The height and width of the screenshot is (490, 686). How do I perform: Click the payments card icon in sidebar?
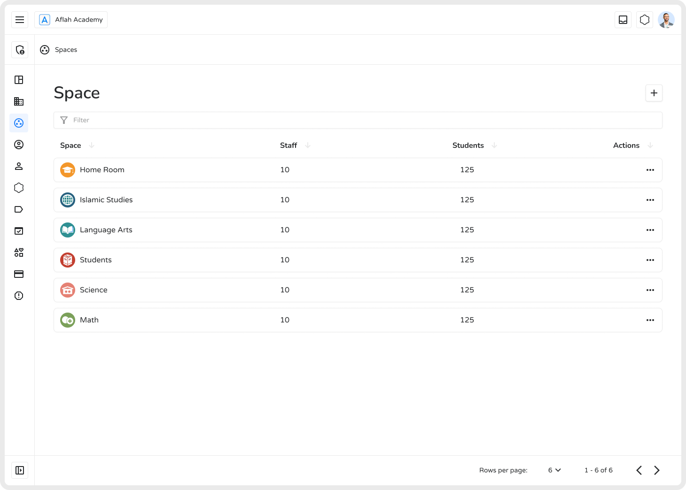coord(19,274)
